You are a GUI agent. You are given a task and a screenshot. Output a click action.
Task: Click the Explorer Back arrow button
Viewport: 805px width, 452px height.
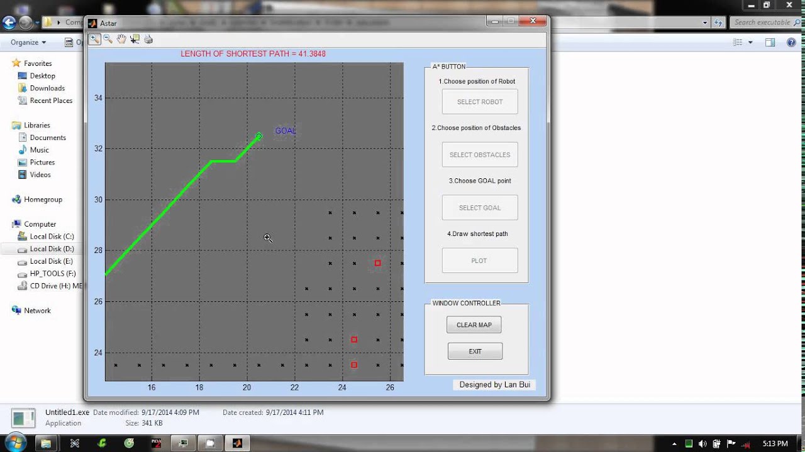[9, 23]
